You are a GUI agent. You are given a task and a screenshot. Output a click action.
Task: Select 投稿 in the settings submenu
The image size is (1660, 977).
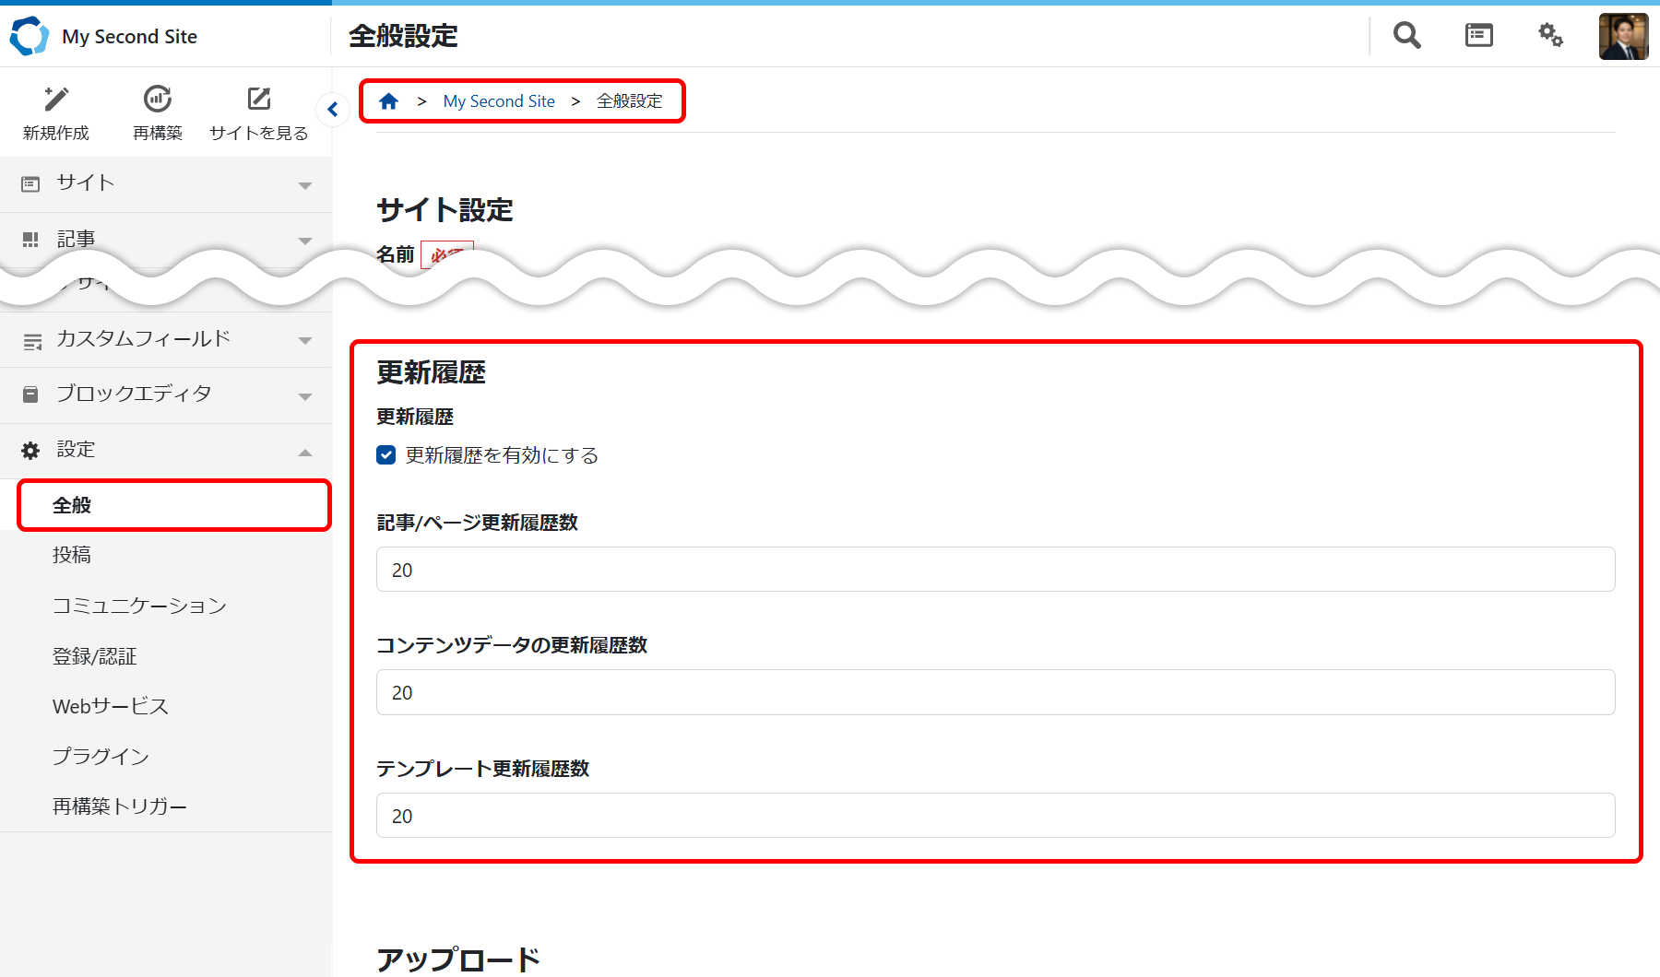click(x=72, y=555)
